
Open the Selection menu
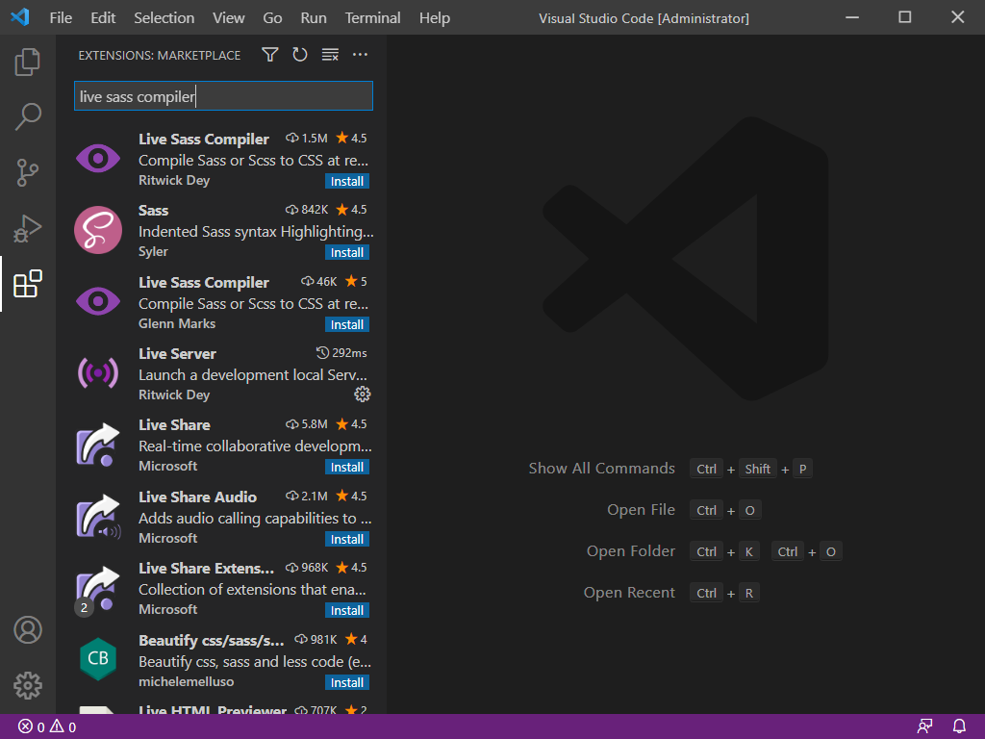coord(164,17)
